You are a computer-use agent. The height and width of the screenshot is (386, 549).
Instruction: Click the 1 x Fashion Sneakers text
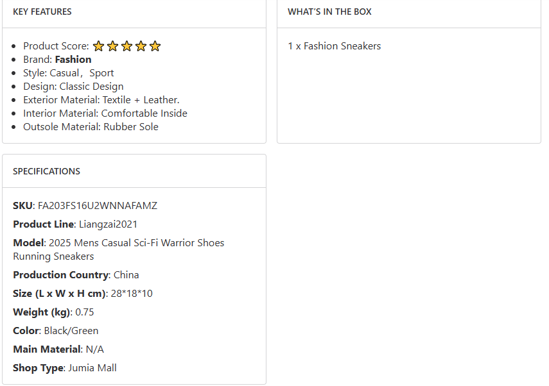click(x=334, y=46)
